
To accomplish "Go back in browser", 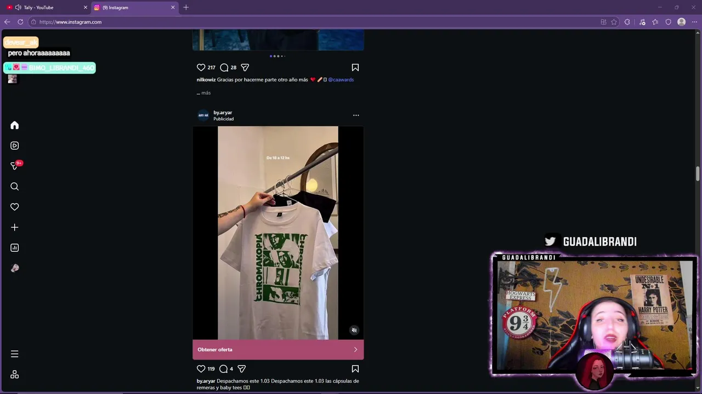I will tap(7, 22).
